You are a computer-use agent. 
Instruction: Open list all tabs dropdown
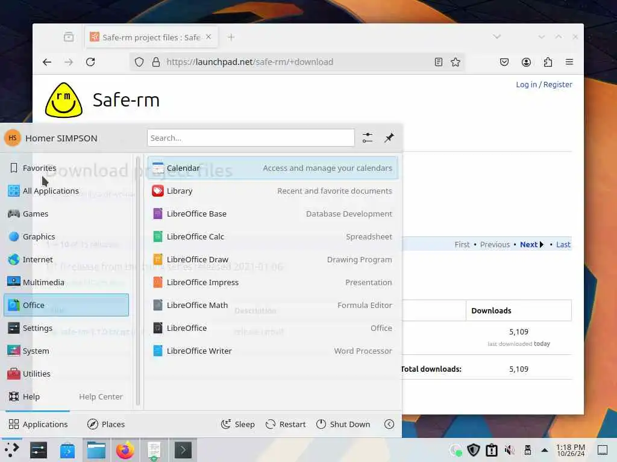click(x=497, y=37)
